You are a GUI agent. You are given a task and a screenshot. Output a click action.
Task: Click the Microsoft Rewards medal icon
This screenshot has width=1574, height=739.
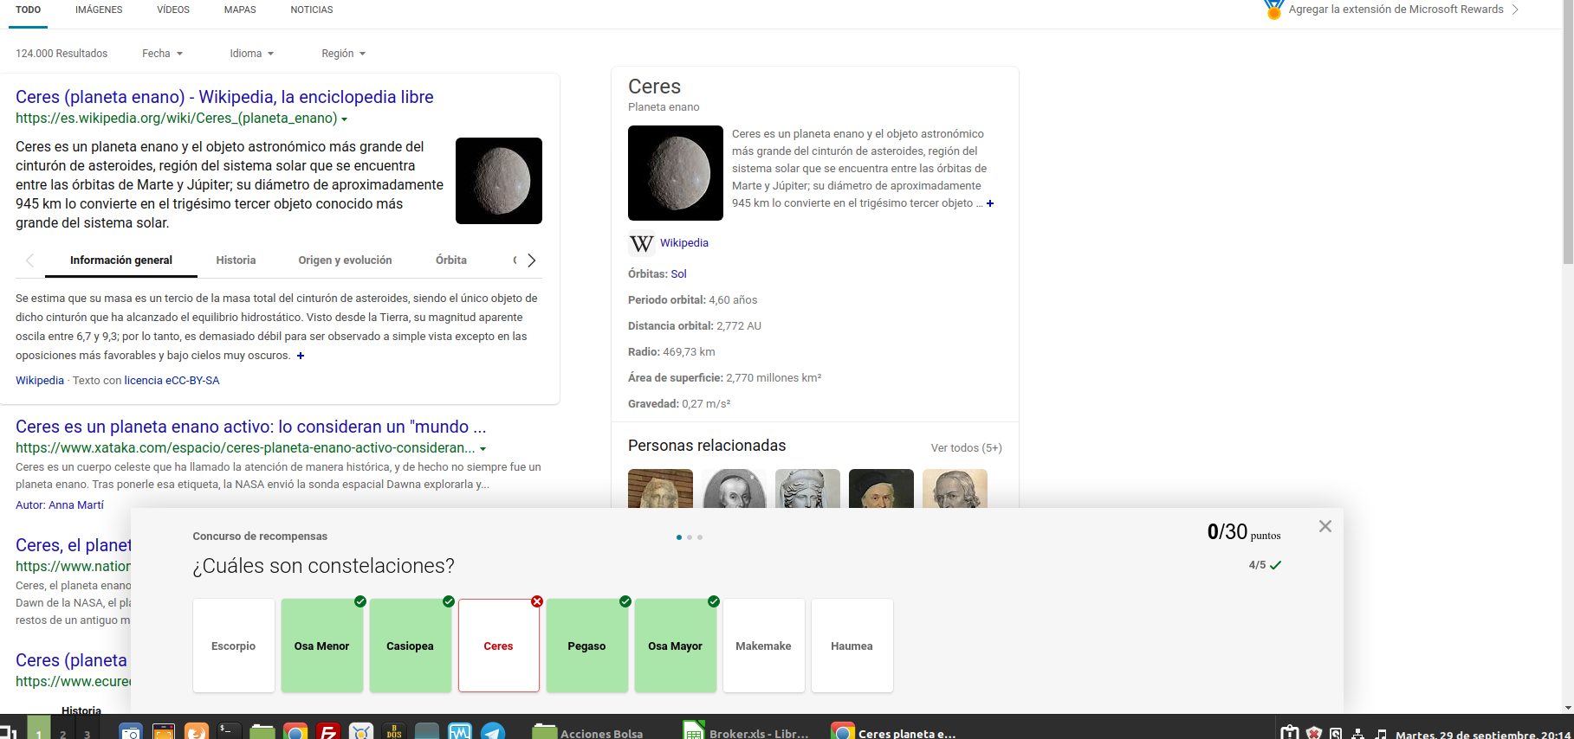point(1273,10)
